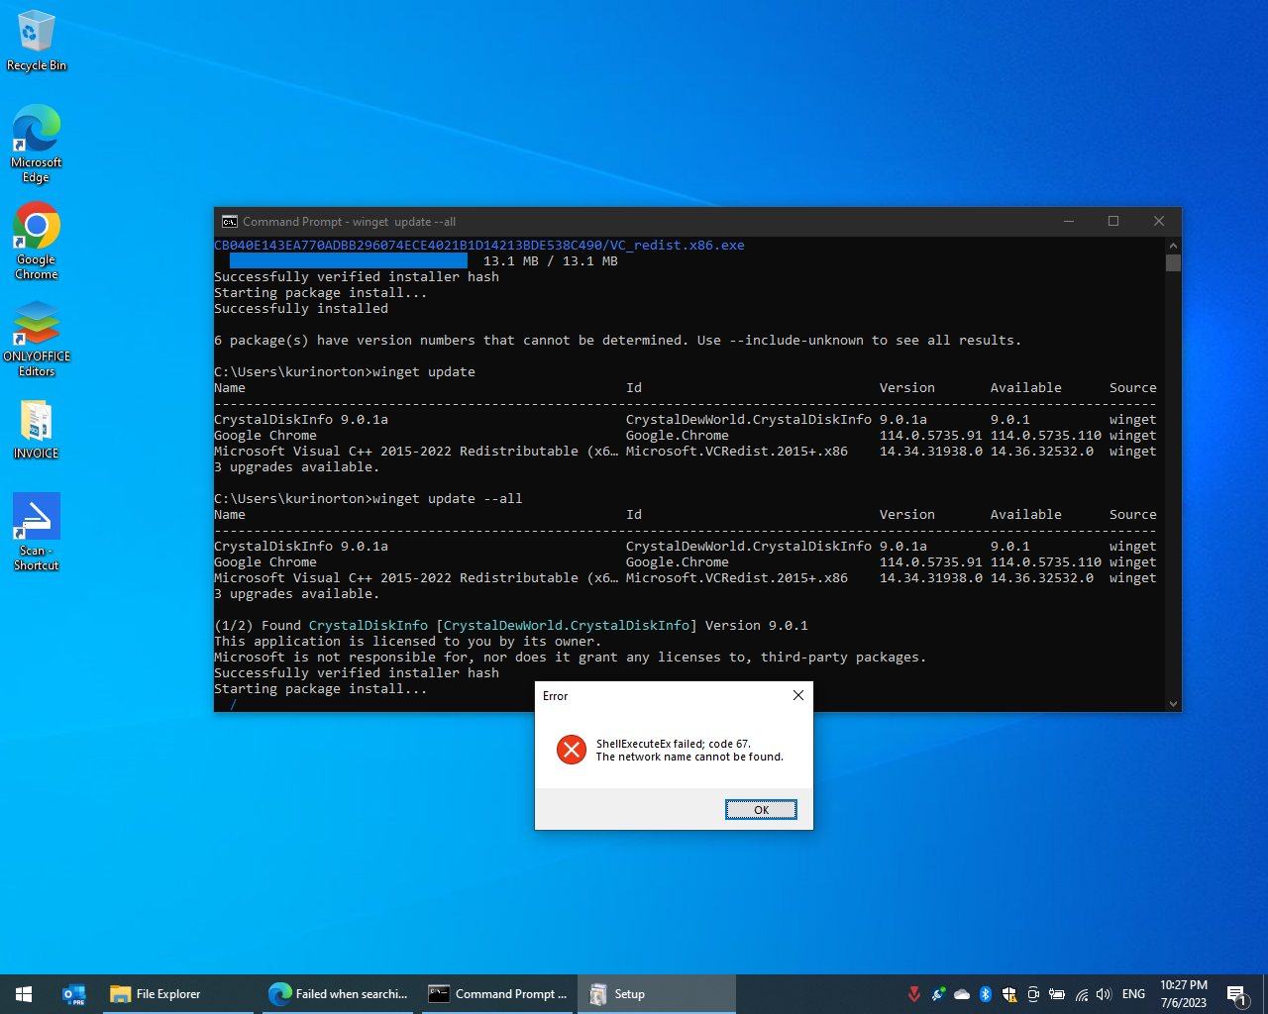Click the 13.1 MB download progress bar
The image size is (1268, 1014).
[x=347, y=260]
